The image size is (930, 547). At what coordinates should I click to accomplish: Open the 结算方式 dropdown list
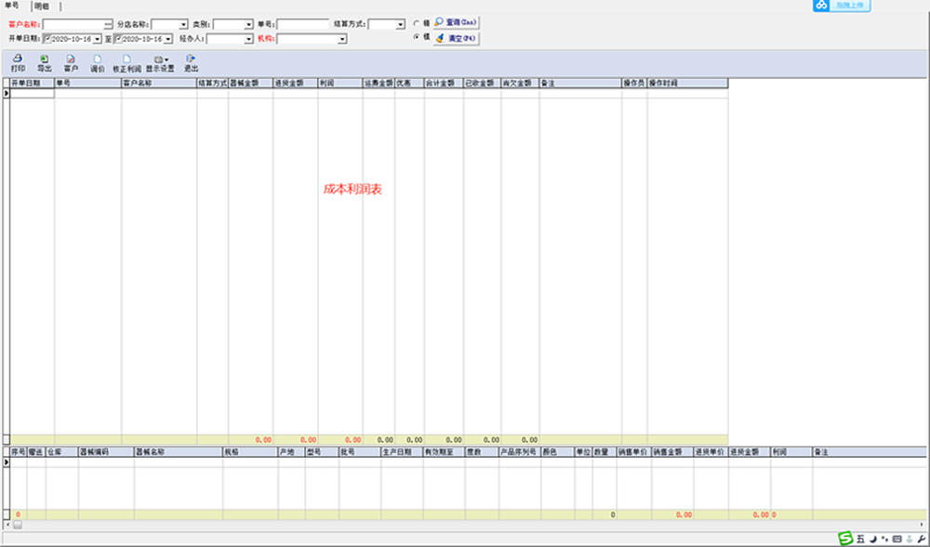[x=399, y=24]
